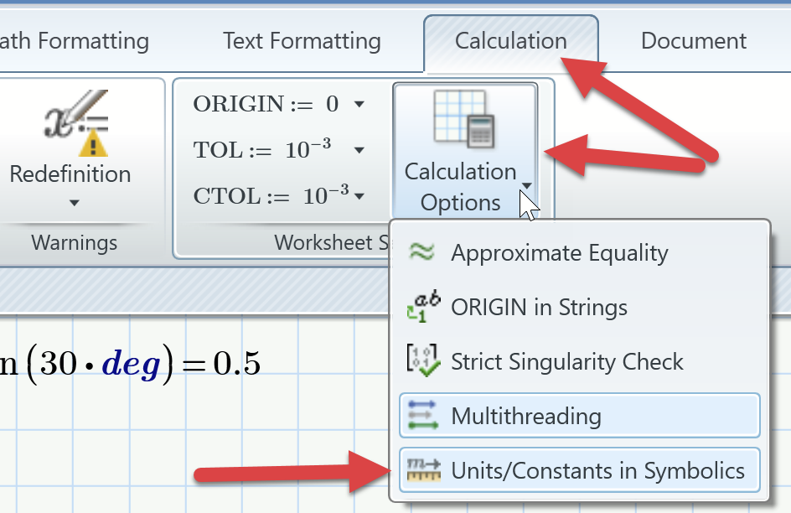Open the ORIGIN value dropdown

359,104
